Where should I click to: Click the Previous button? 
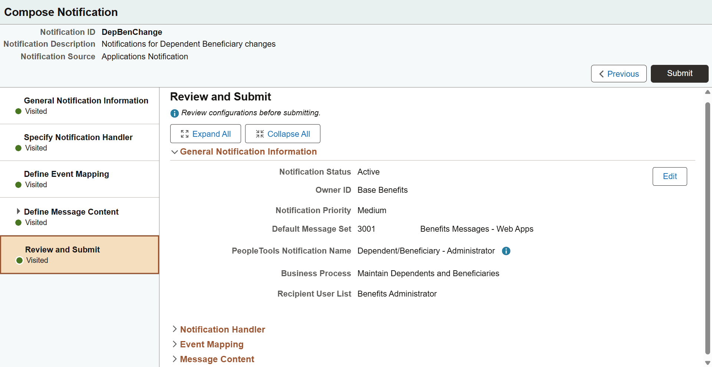619,73
